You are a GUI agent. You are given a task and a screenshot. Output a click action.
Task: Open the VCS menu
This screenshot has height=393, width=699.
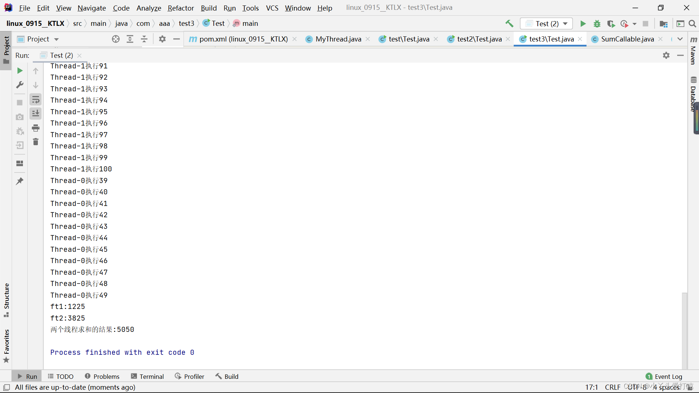(x=272, y=8)
